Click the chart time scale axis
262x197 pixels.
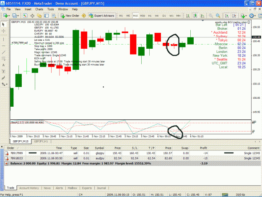tap(131, 137)
